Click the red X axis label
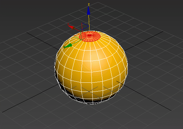 coord(68,24)
